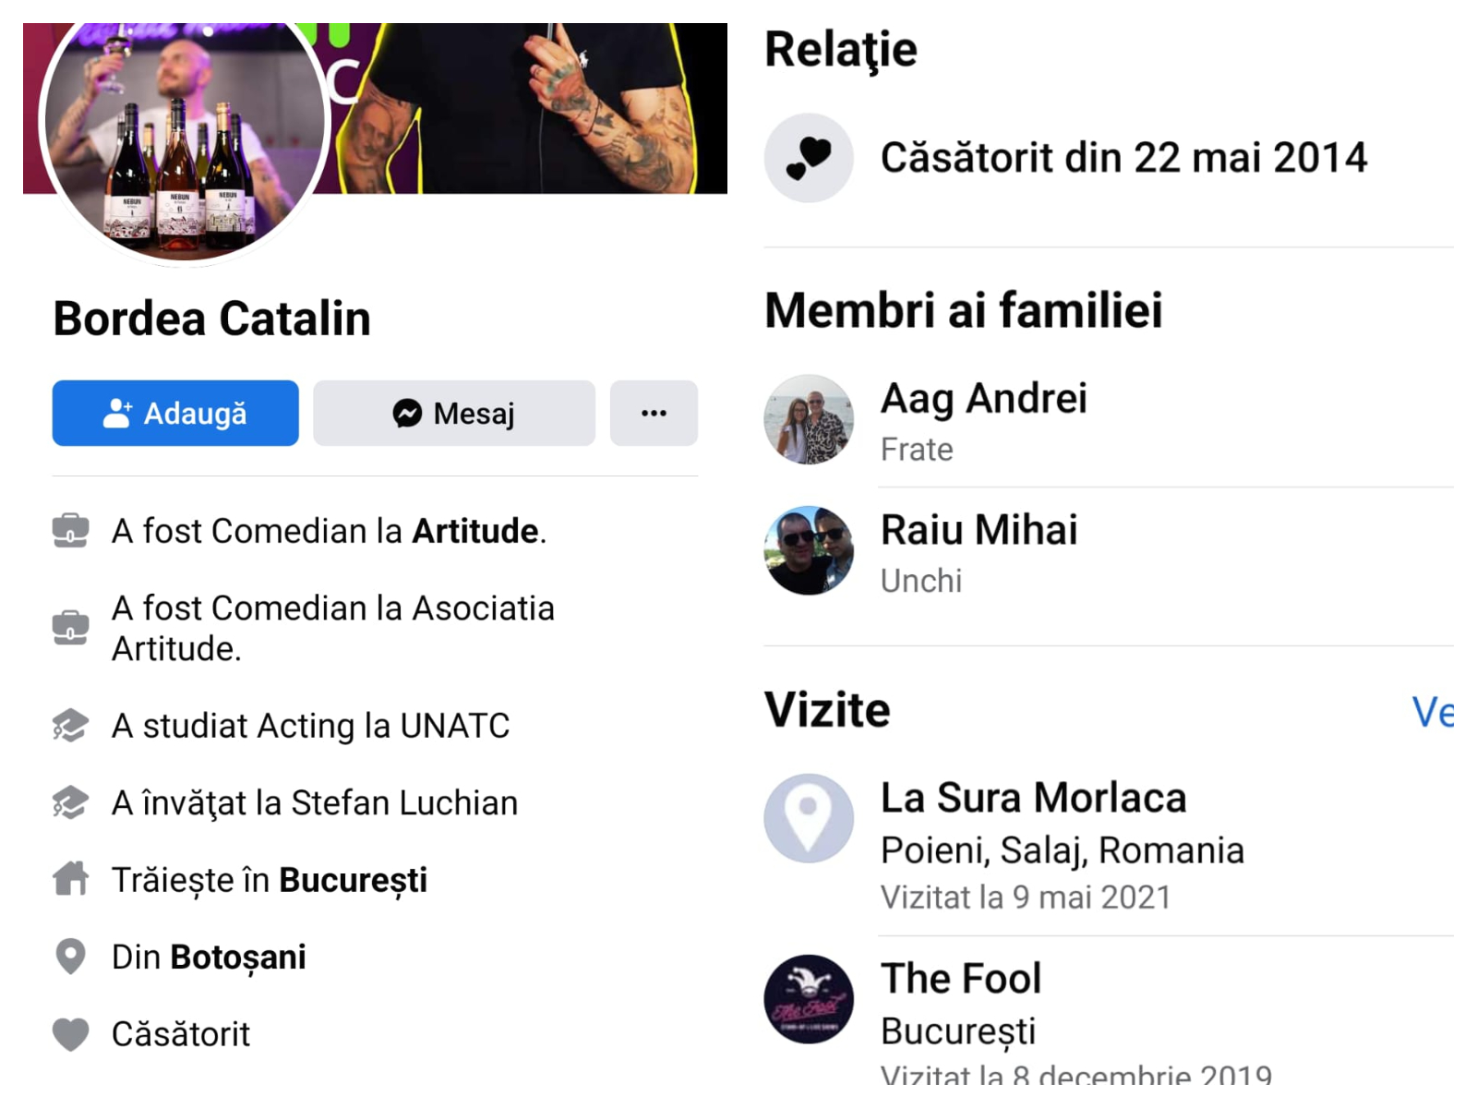1477x1108 pixels.
Task: Click the relationship hearts icon
Action: pyautogui.click(x=809, y=158)
